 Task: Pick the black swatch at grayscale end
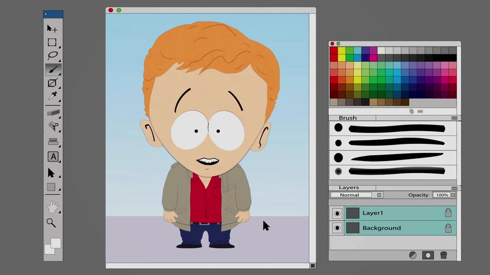pos(453,58)
